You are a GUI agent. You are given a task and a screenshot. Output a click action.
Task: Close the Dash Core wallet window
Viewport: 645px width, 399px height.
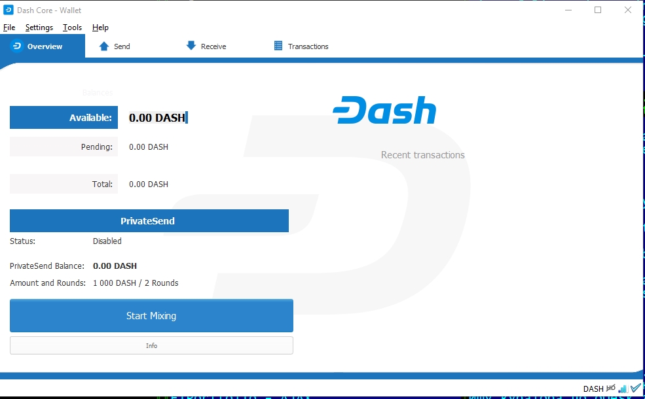point(628,10)
